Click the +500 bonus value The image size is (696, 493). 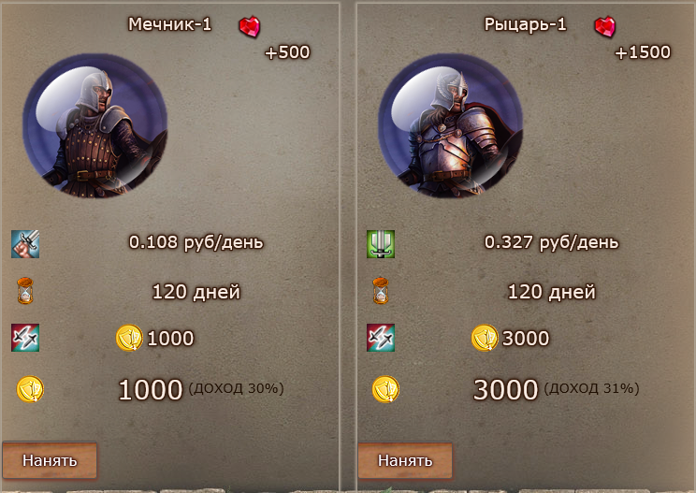coord(287,52)
